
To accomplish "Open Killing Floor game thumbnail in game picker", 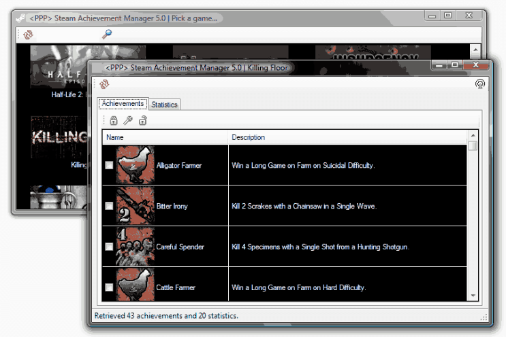I will pos(59,137).
